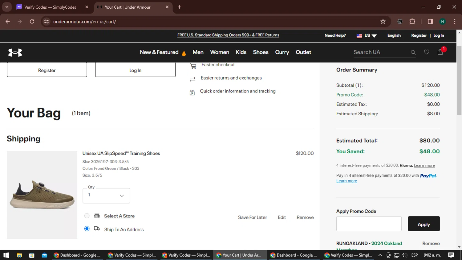
Task: Change the ESP input language indicator
Action: click(415, 255)
